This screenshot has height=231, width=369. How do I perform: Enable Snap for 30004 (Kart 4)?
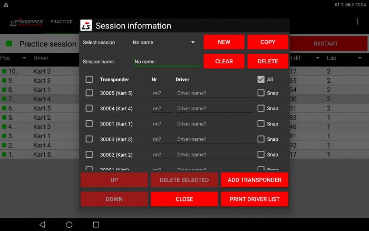(x=261, y=108)
